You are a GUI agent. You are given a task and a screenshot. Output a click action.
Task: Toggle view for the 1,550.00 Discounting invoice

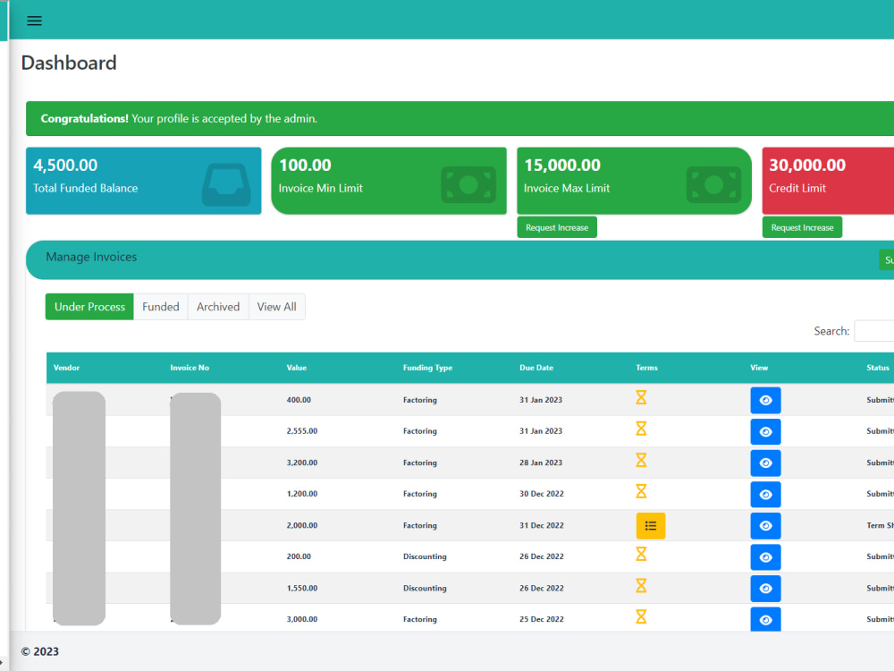pyautogui.click(x=765, y=588)
